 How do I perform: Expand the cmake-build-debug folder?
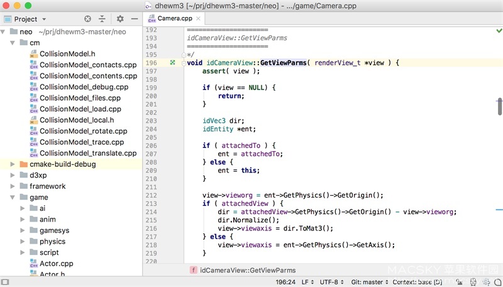13,164
